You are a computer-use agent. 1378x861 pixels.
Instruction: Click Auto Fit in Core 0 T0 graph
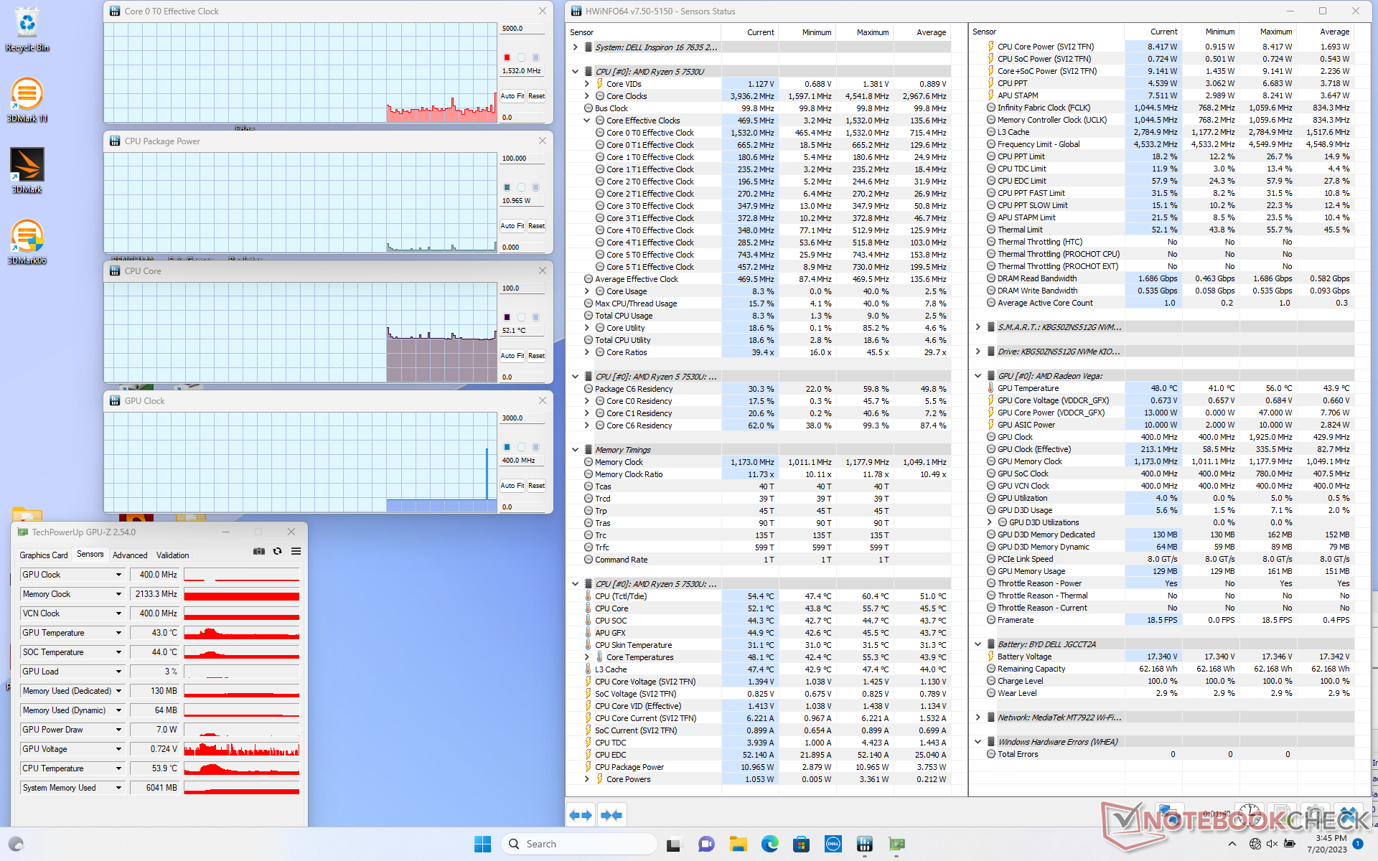point(512,96)
